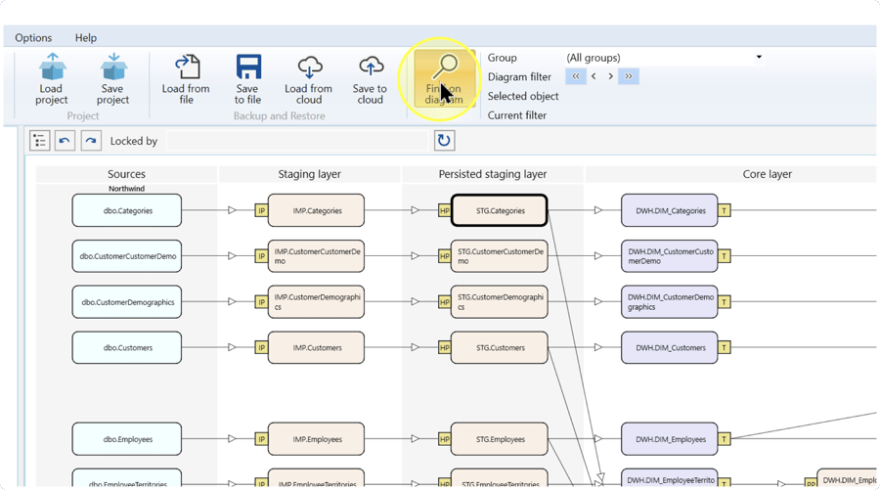
Task: Select the DWH.DIM_Categories node
Action: click(x=670, y=210)
